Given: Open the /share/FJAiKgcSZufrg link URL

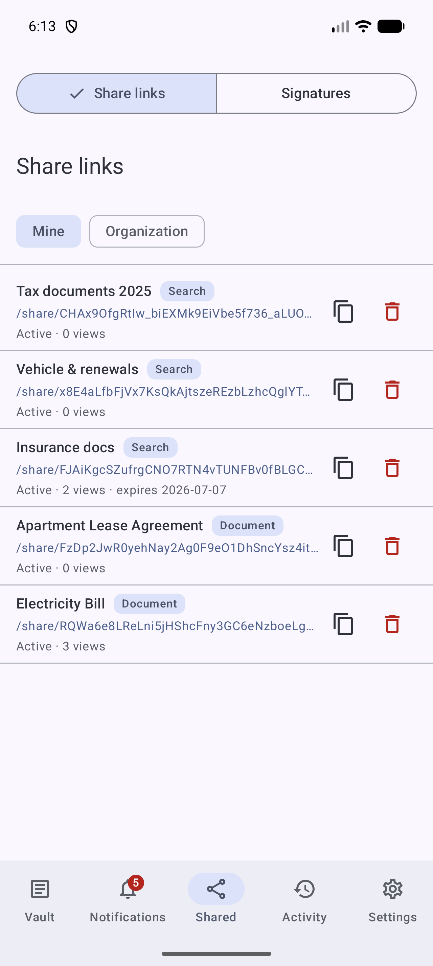Looking at the screenshot, I should (165, 469).
